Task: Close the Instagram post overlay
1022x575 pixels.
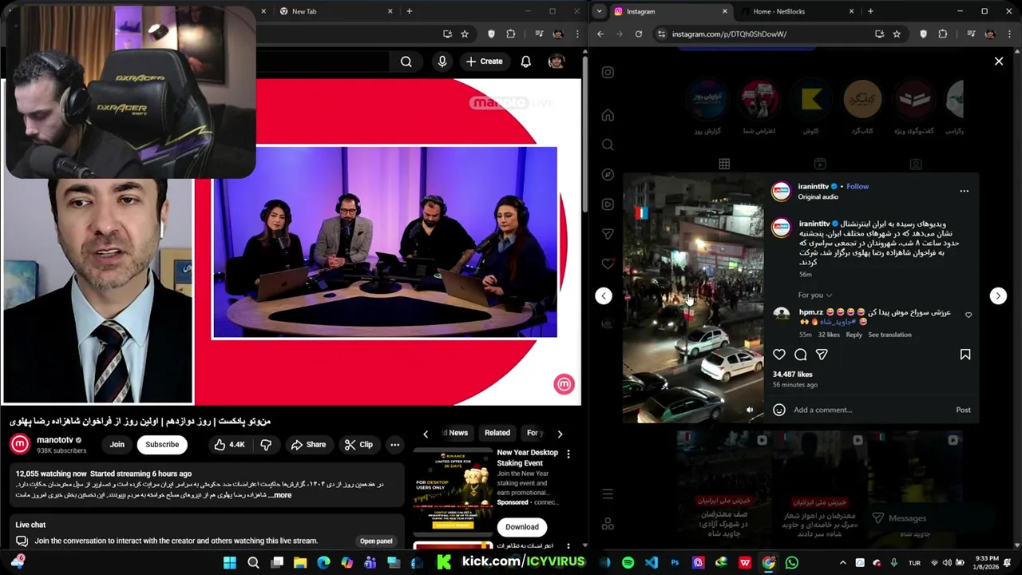Action: point(999,61)
